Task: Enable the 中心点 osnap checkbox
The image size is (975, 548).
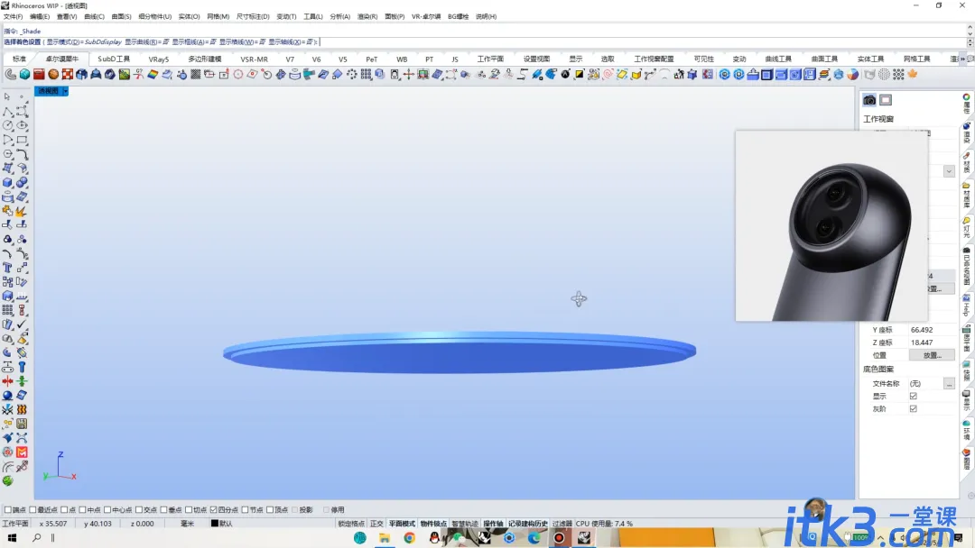Action: (107, 510)
